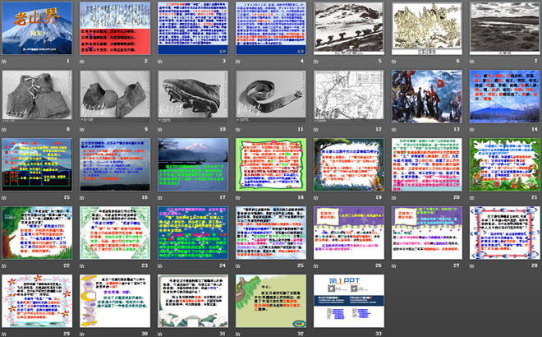Click the animation star icon under slide 1
542x337 pixels.
[x=4, y=62]
